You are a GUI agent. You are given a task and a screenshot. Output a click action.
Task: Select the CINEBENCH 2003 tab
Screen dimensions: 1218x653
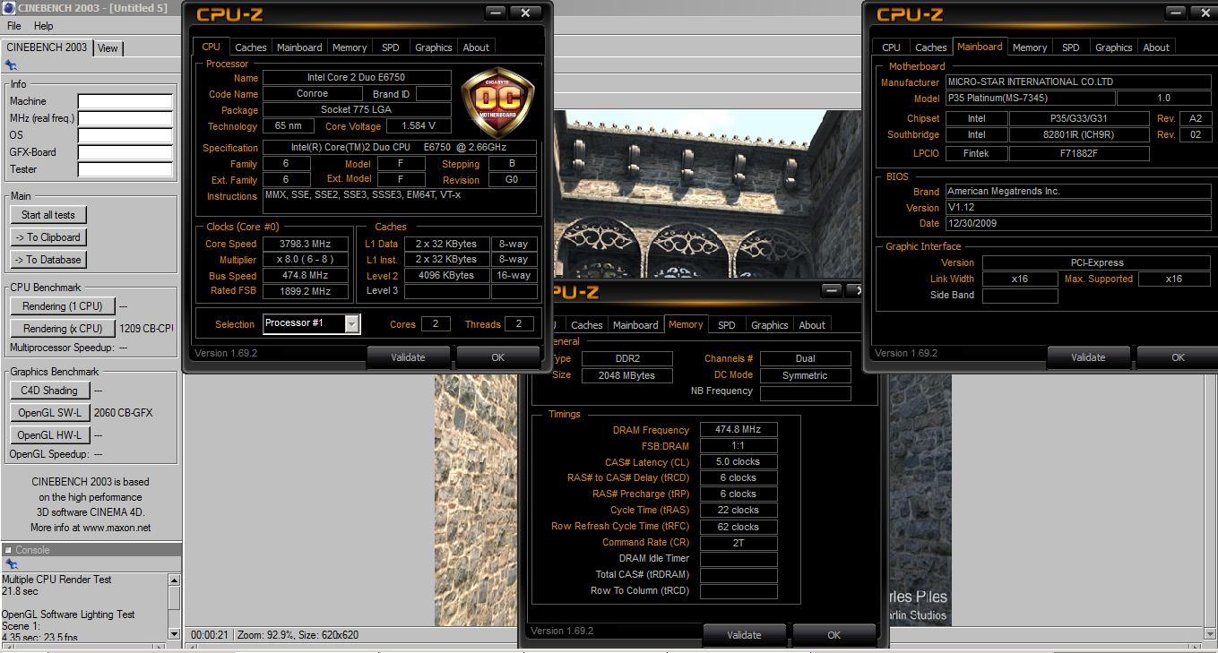click(x=46, y=47)
